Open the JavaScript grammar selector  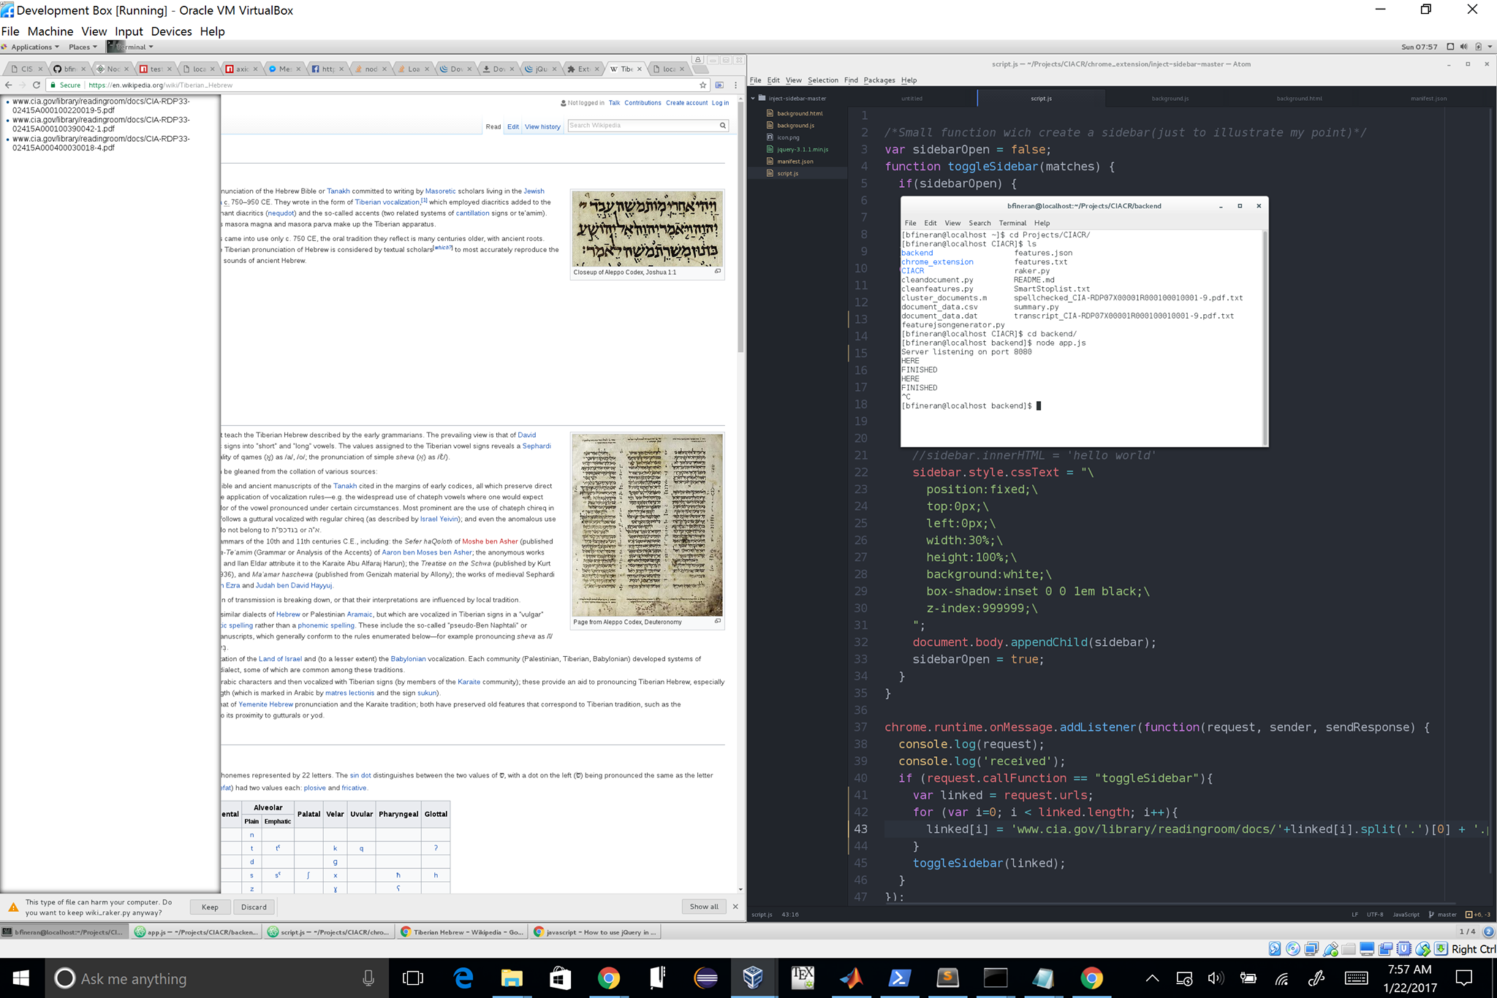pos(1406,915)
